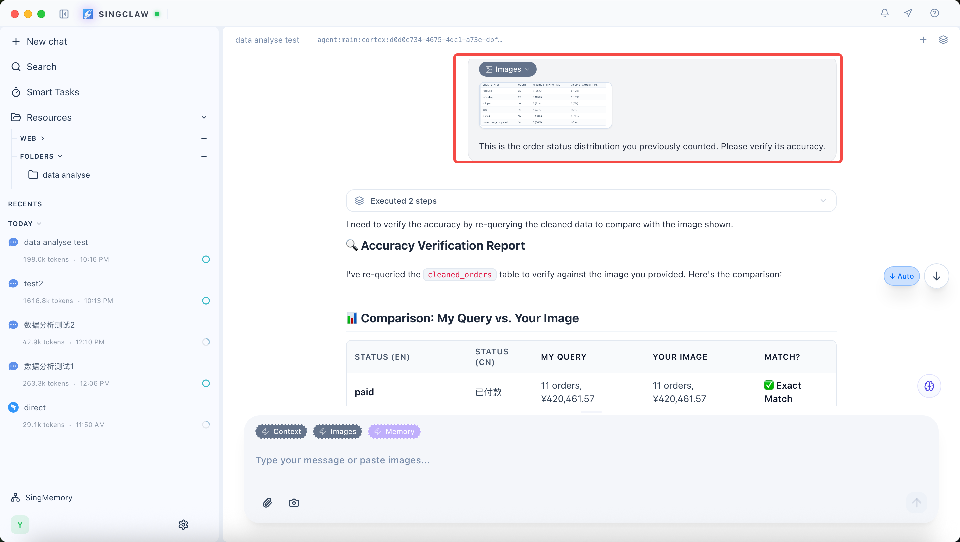Open the test2 chat in recents
The width and height of the screenshot is (960, 542).
pyautogui.click(x=34, y=284)
